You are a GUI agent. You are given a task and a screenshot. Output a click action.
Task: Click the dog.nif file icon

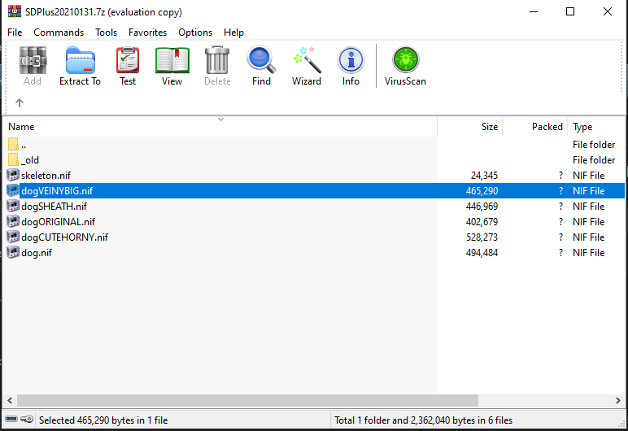click(x=13, y=252)
